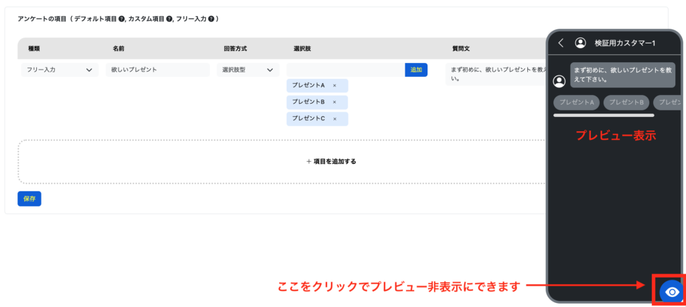This screenshot has width=686, height=307.
Task: Select プレゼントB quick reply in preview
Action: pos(626,102)
